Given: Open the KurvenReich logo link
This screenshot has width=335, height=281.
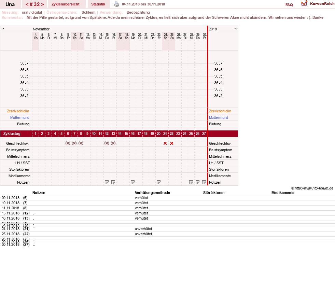Looking at the screenshot, I should pos(318,4).
